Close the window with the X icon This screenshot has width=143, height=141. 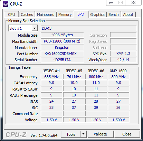(x=133, y=2)
